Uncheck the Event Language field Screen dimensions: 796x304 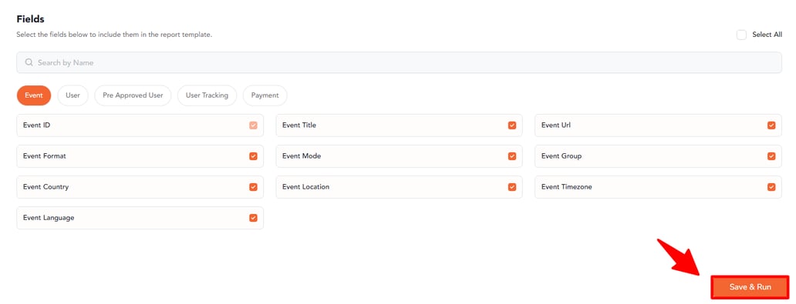pyautogui.click(x=253, y=218)
